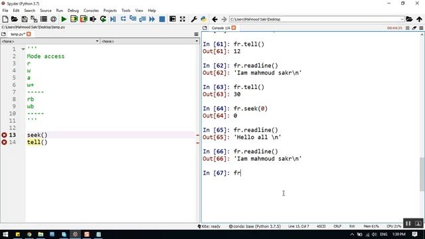Image resolution: width=425 pixels, height=239 pixels.
Task: Click the @ symbol finder icon
Action: pos(53,19)
